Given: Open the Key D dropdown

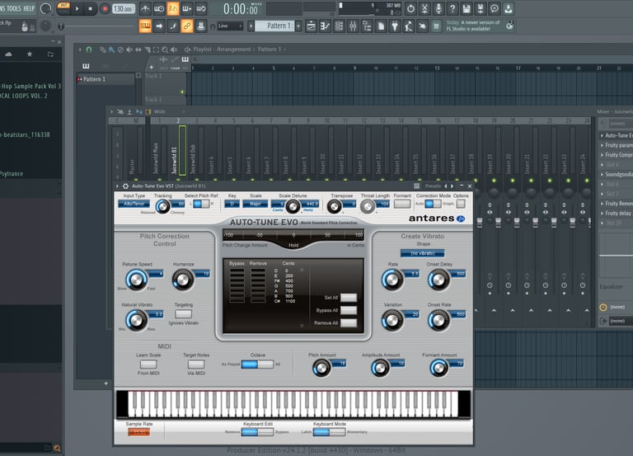Looking at the screenshot, I should (x=232, y=204).
